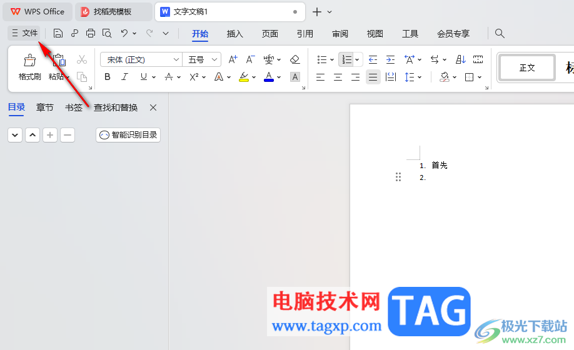The image size is (574, 350).
Task: Click the distributed alignment icon
Action: point(391,77)
